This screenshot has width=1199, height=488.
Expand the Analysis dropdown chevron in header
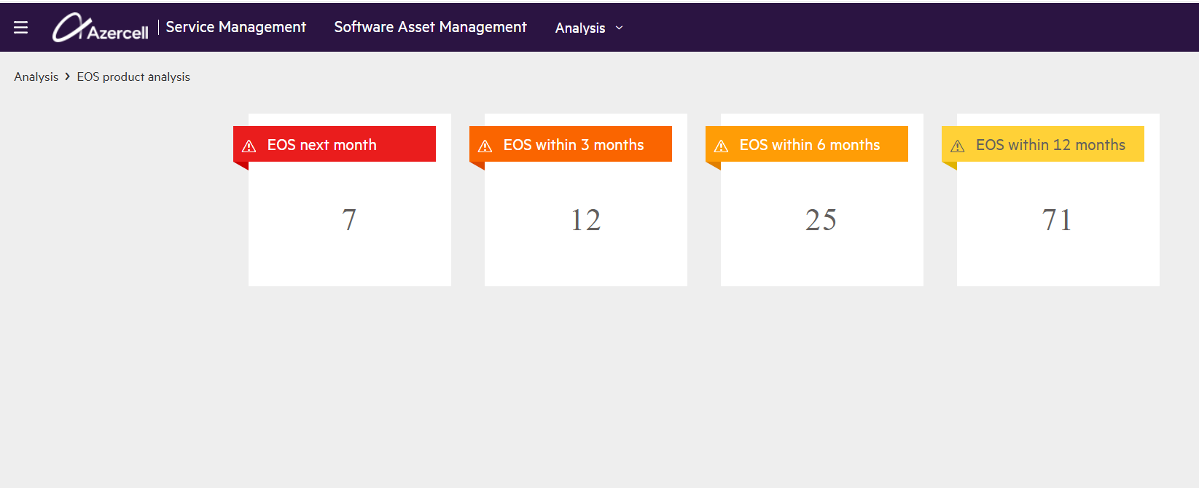[x=620, y=28]
